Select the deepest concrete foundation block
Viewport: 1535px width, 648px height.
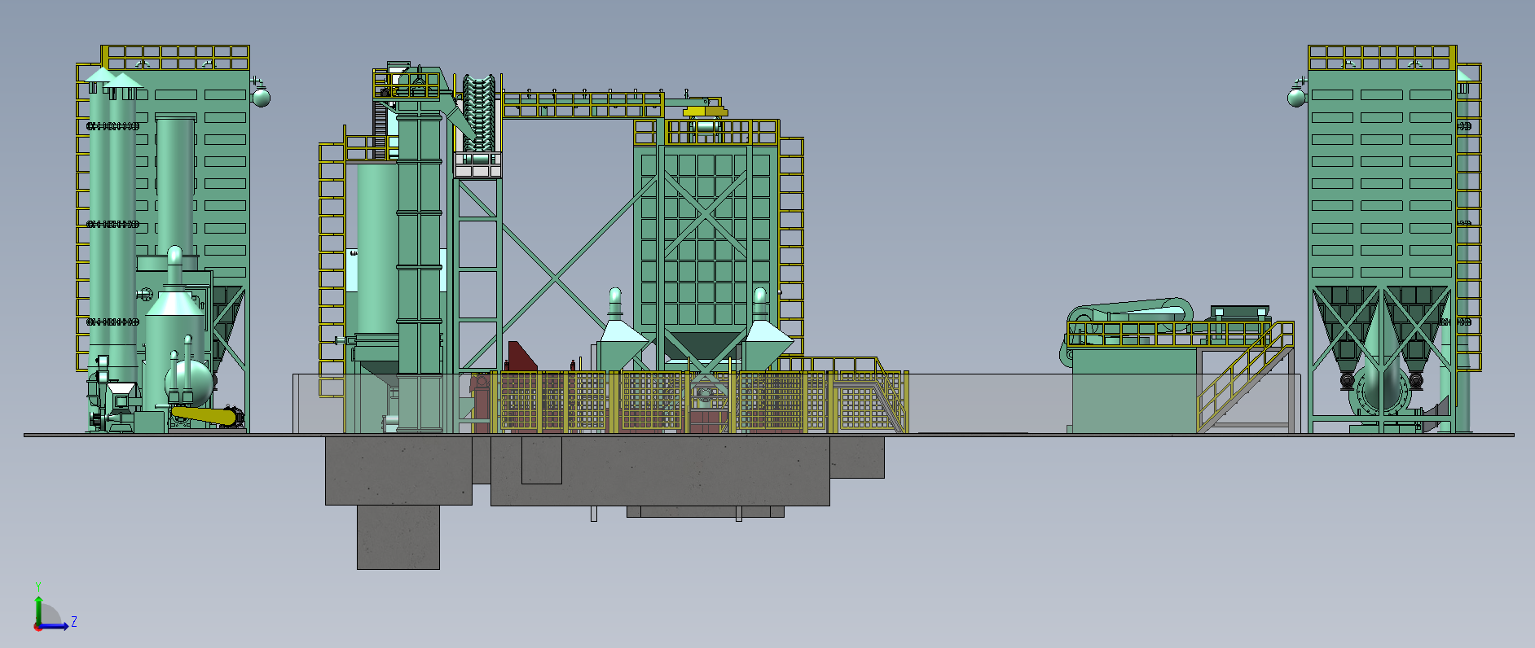point(398,537)
